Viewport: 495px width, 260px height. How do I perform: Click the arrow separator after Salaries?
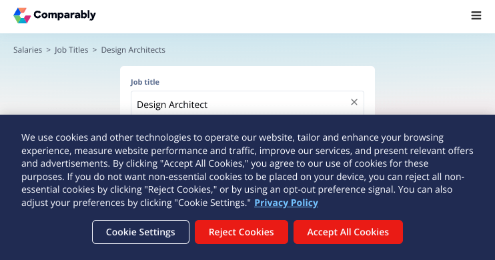click(48, 50)
